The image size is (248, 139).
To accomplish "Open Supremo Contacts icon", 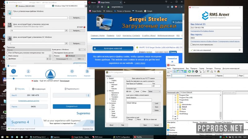I will (x=28, y=71).
